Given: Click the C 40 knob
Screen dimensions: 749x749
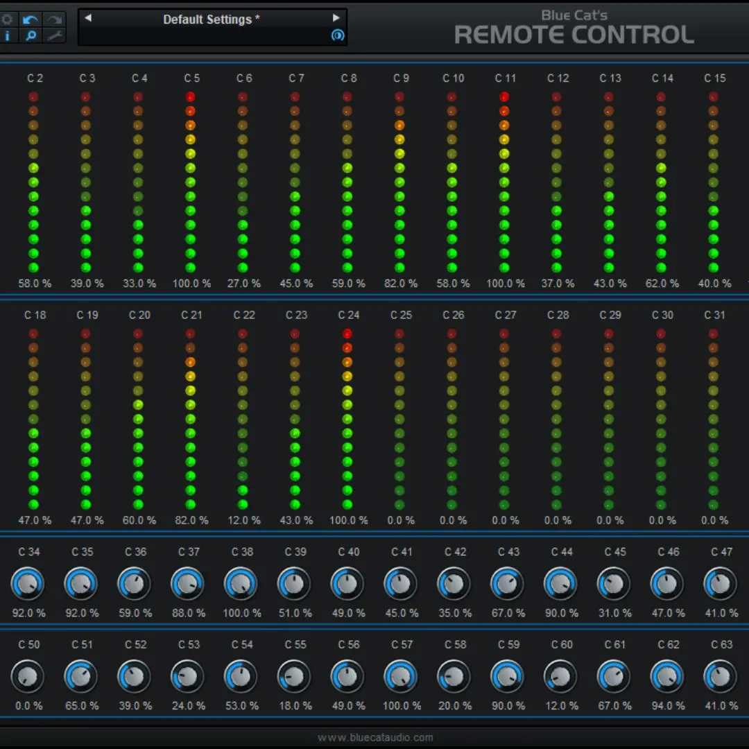Looking at the screenshot, I should tap(347, 584).
